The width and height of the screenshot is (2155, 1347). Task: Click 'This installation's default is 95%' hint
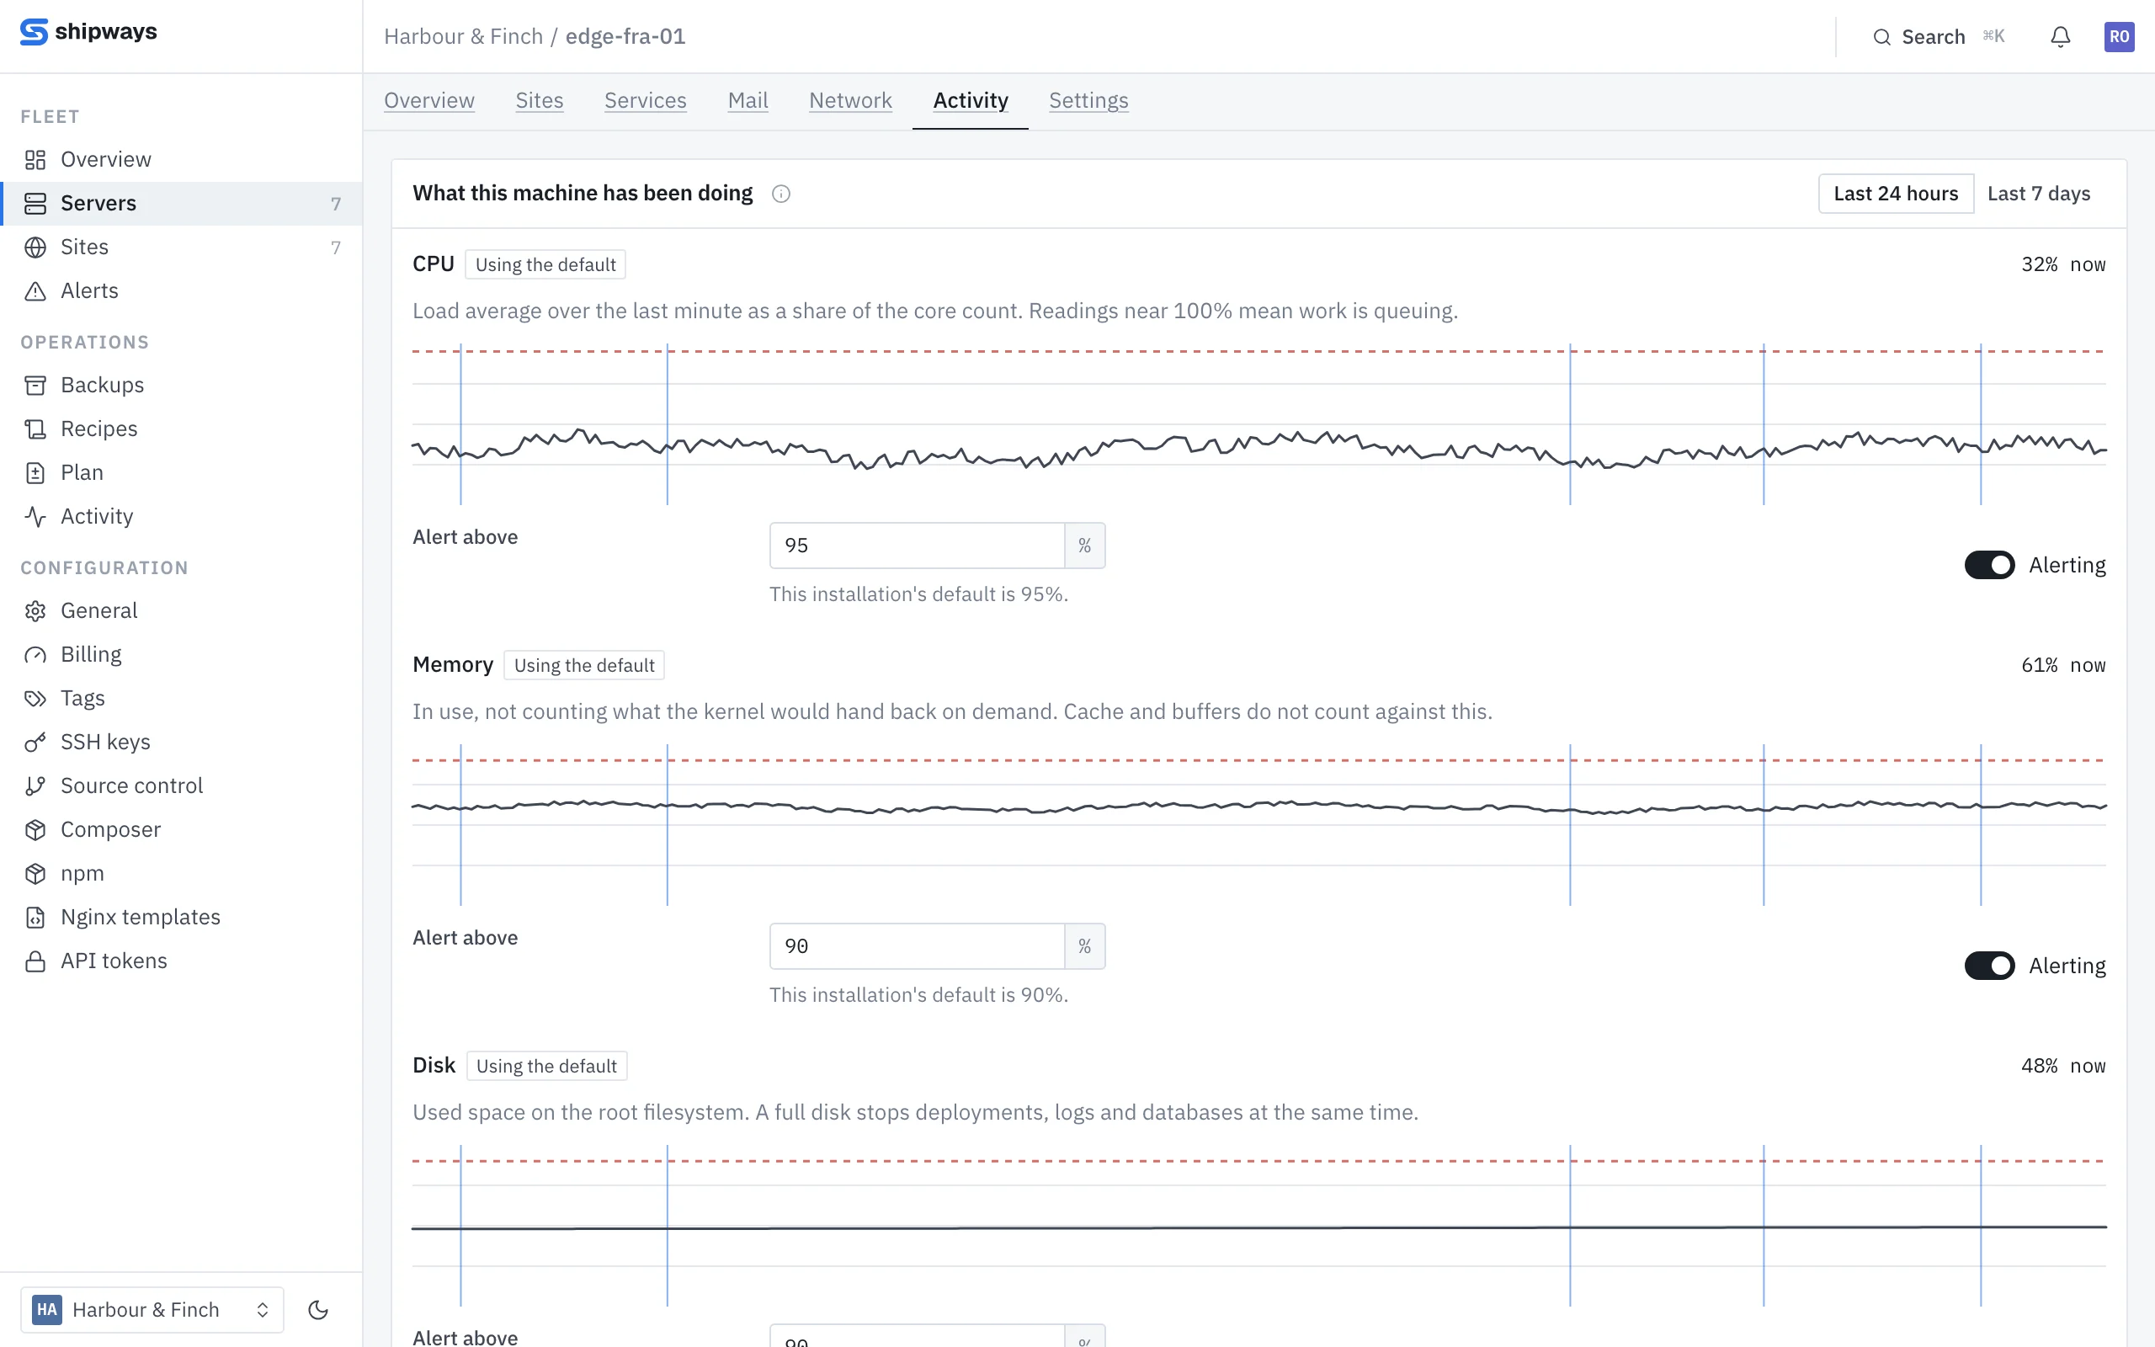(919, 594)
